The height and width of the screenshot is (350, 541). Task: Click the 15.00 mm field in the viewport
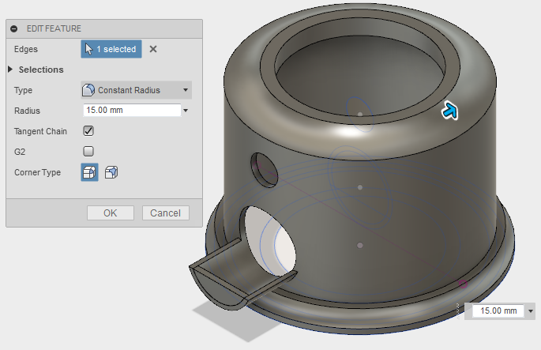(x=498, y=310)
